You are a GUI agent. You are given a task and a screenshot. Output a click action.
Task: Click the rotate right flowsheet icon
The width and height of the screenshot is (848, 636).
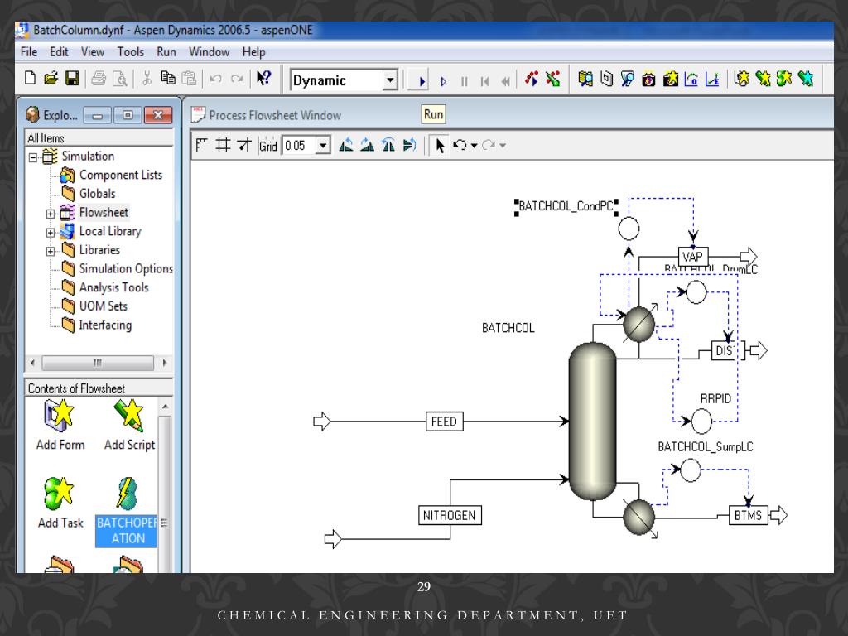click(x=367, y=145)
